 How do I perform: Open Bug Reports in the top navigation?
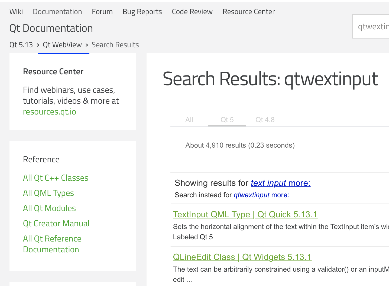[x=142, y=12]
